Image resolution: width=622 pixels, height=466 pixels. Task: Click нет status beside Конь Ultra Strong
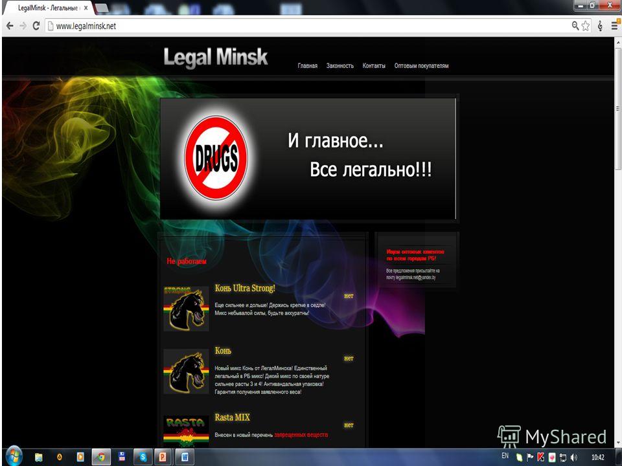pyautogui.click(x=349, y=296)
